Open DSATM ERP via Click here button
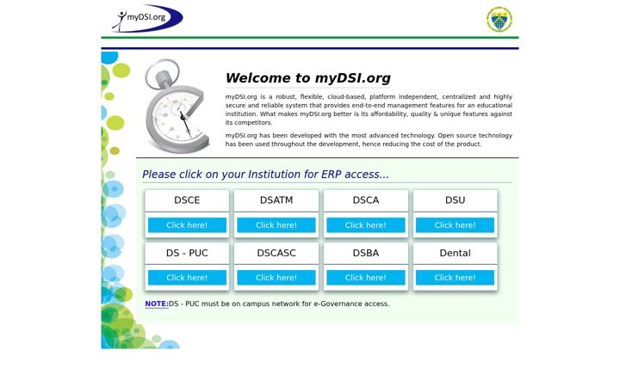Viewport: 620px width, 387px height. [x=276, y=225]
